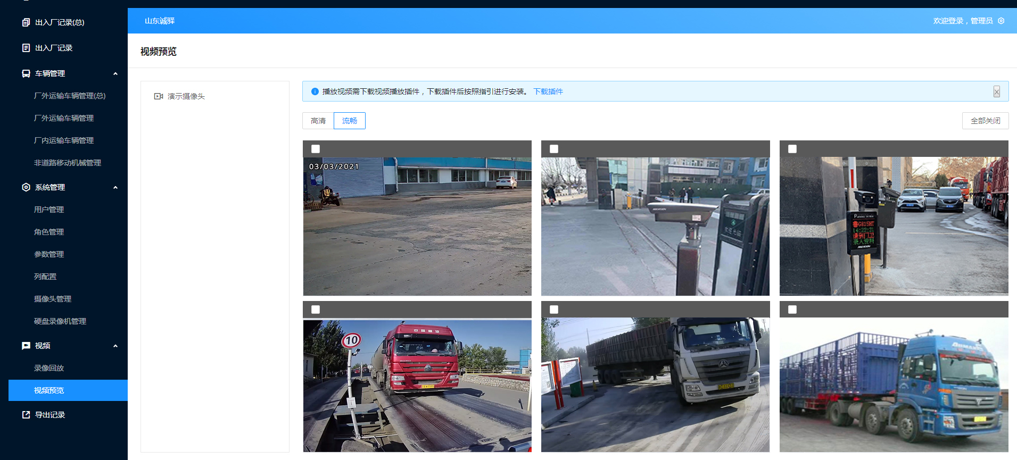Switch to 高清 video quality
1017x460 pixels.
[318, 121]
